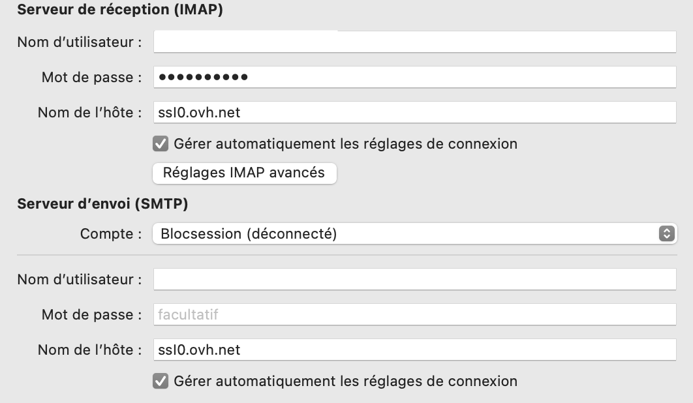
Task: Click the SMTP Nom d'utilisateur input field
Action: (414, 280)
